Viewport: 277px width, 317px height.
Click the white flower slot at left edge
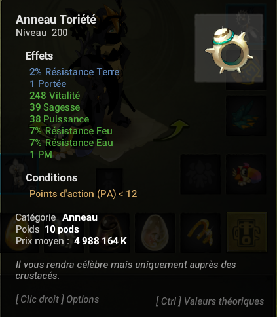[x=19, y=174]
